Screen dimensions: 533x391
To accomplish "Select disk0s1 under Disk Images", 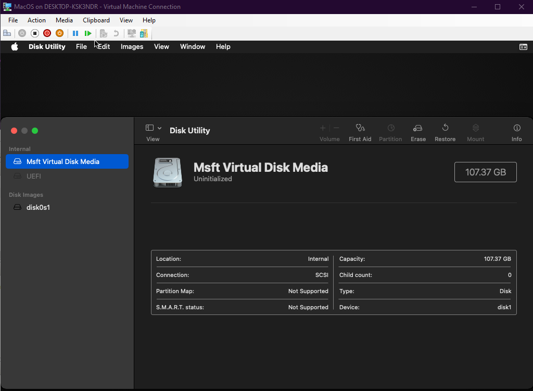I will tap(38, 208).
